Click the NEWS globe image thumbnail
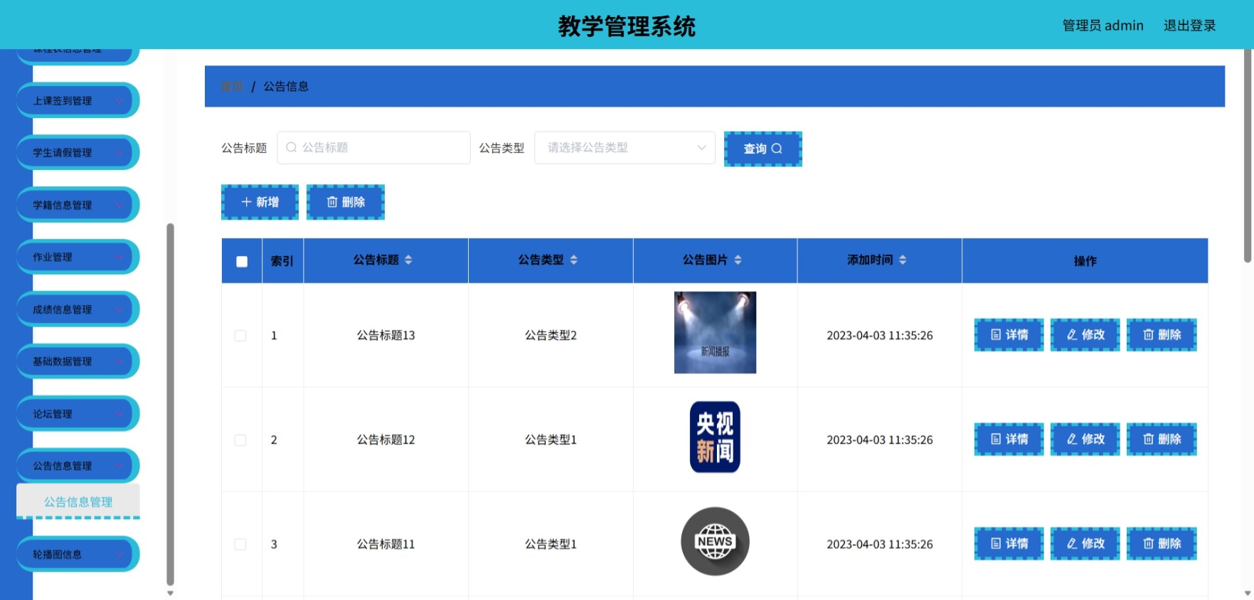The height and width of the screenshot is (600, 1254). (715, 542)
